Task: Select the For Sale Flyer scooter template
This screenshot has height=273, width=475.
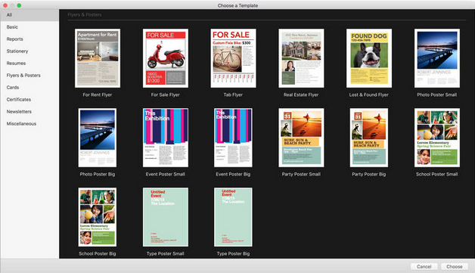Action: [166, 58]
